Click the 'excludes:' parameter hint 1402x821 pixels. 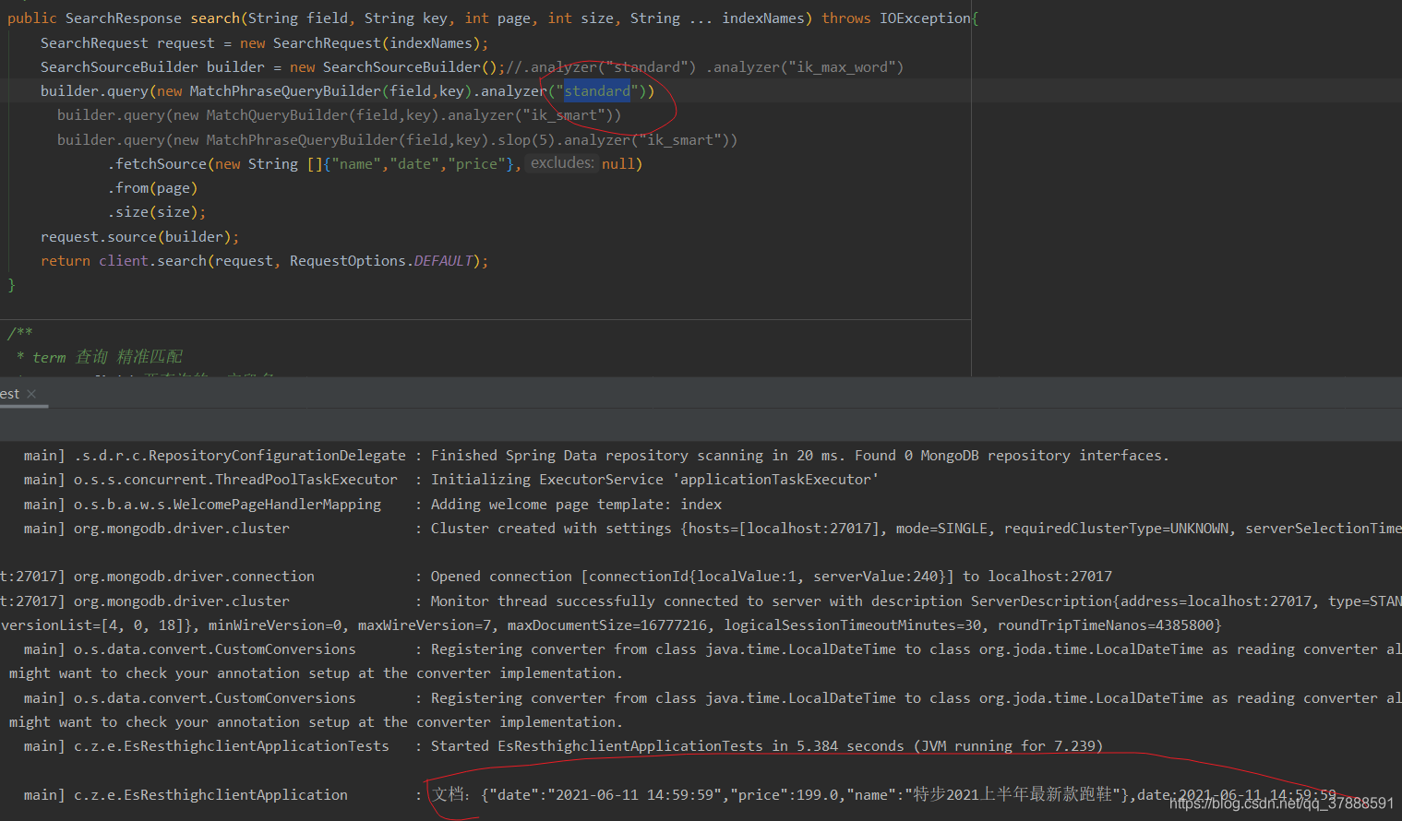(562, 163)
